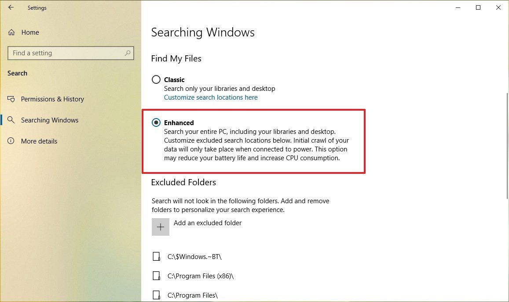This screenshot has width=509, height=302.
Task: Click the folder icon beside C:\$Windows.~BT\
Action: tap(157, 256)
